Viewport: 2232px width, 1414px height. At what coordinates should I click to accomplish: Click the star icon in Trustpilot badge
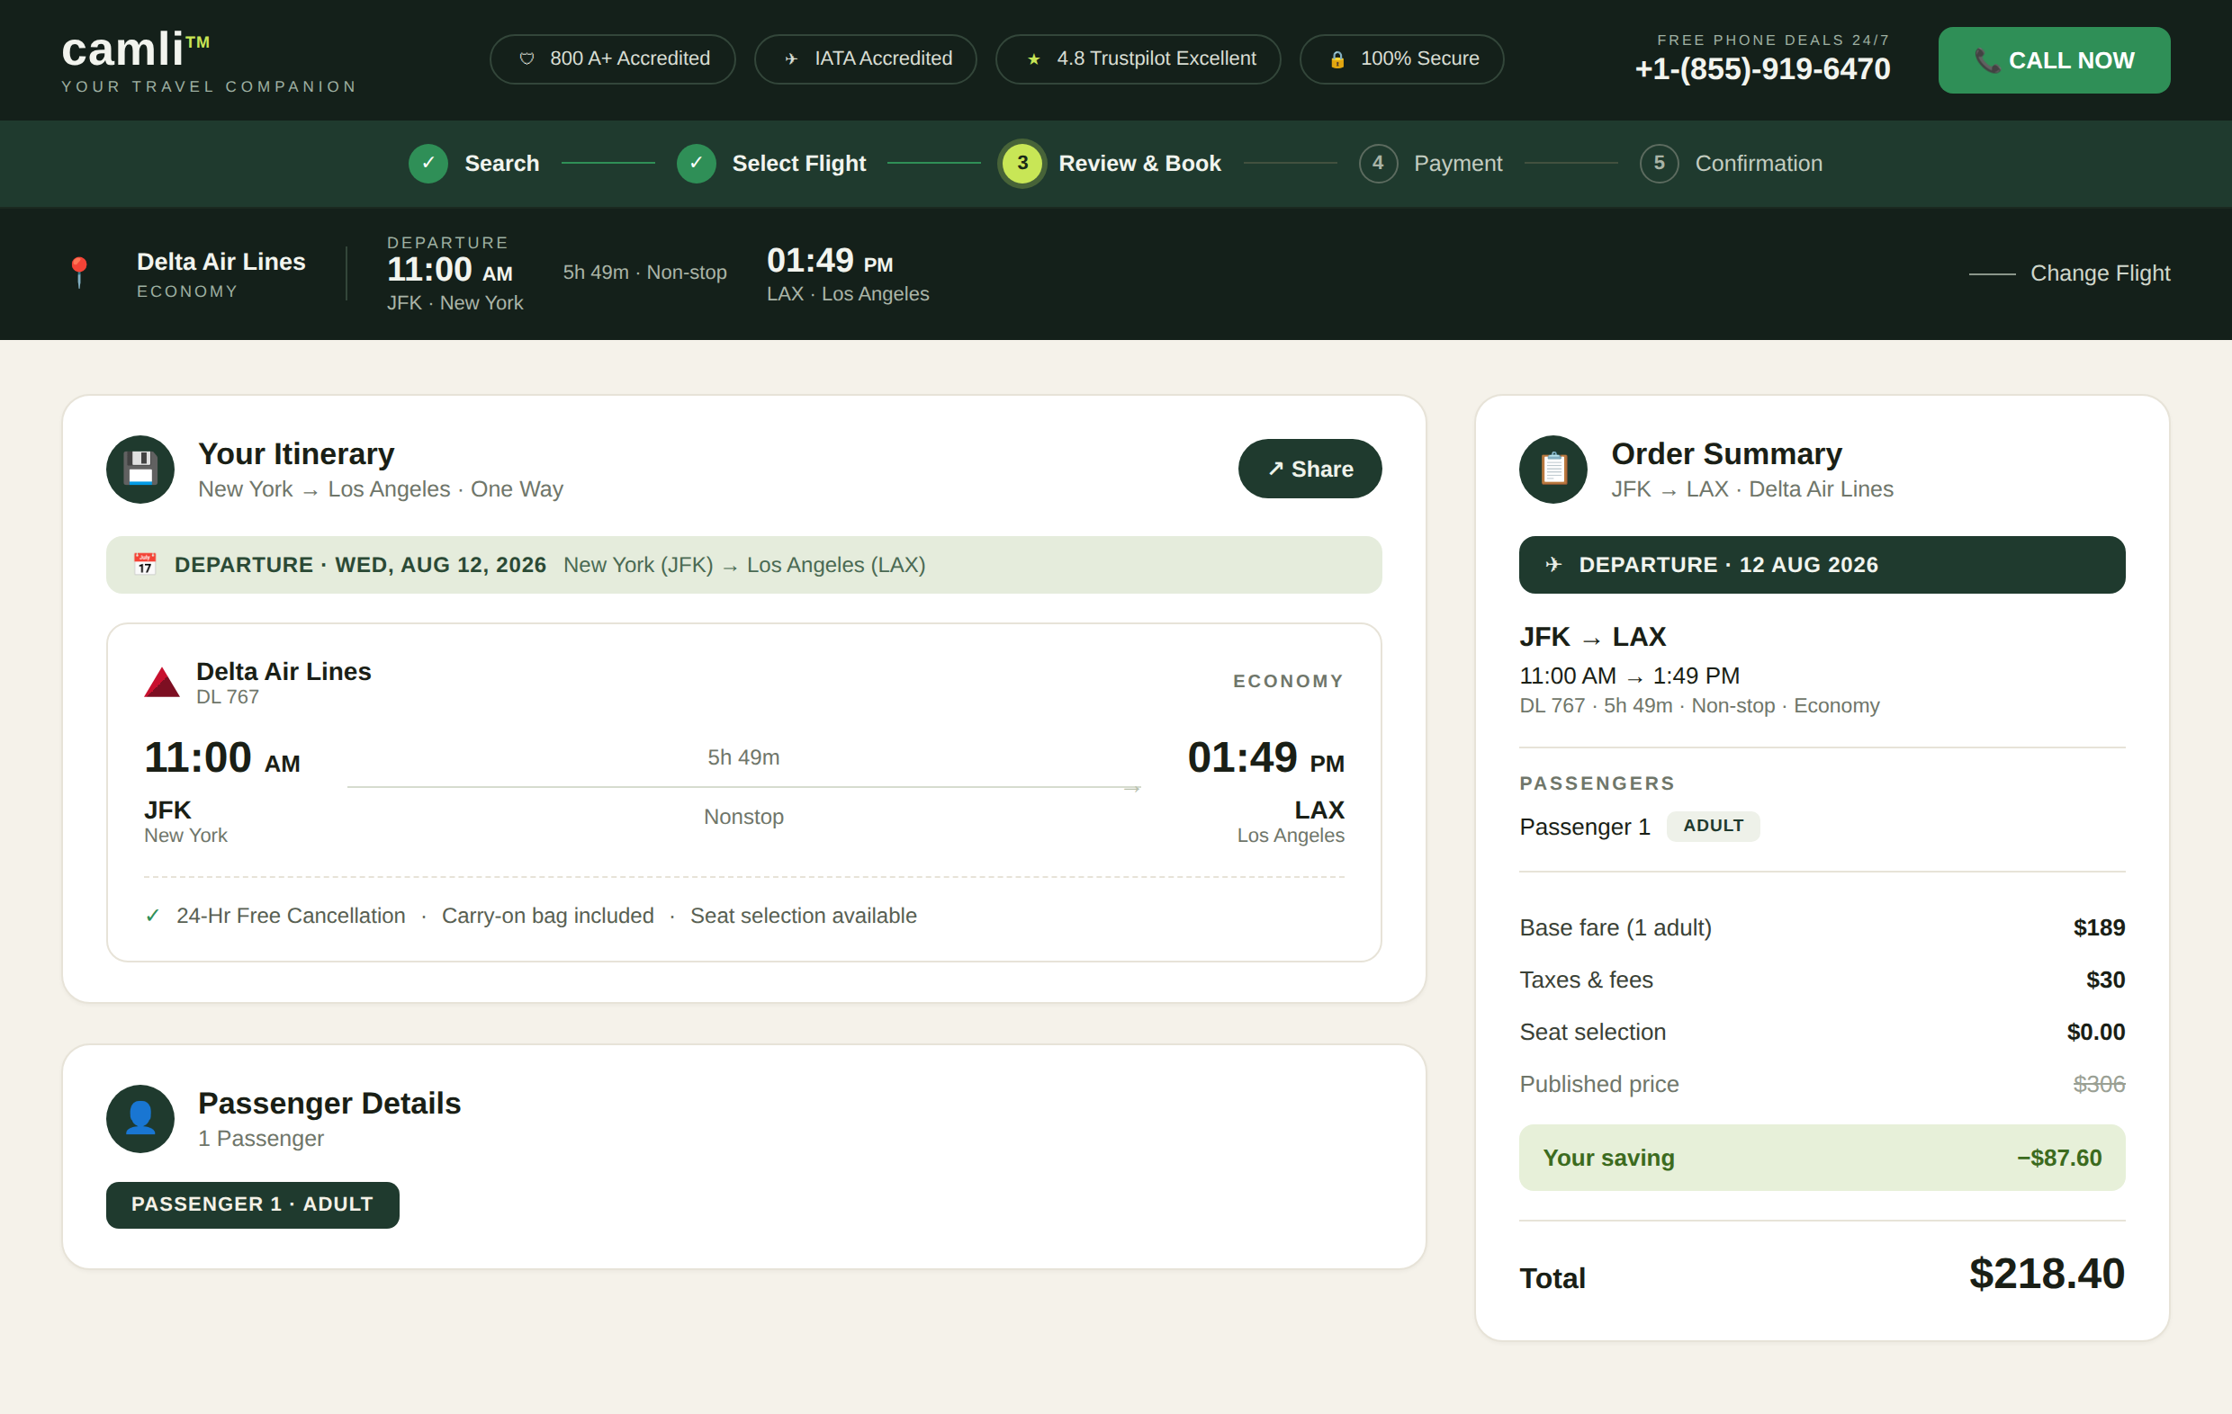(x=1033, y=59)
